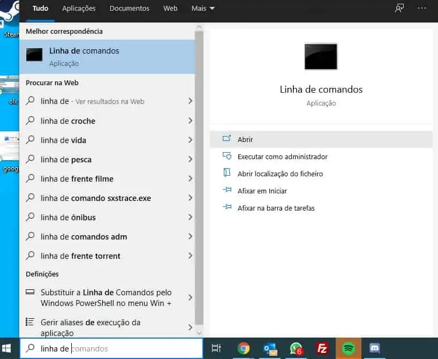The width and height of the screenshot is (438, 359).
Task: Select suggestion linha de frente torrent
Action: [x=107, y=256]
